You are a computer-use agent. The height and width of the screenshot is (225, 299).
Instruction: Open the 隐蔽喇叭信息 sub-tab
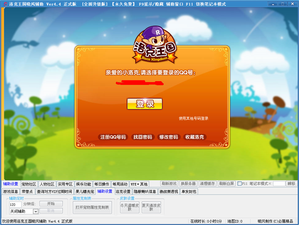145,191
